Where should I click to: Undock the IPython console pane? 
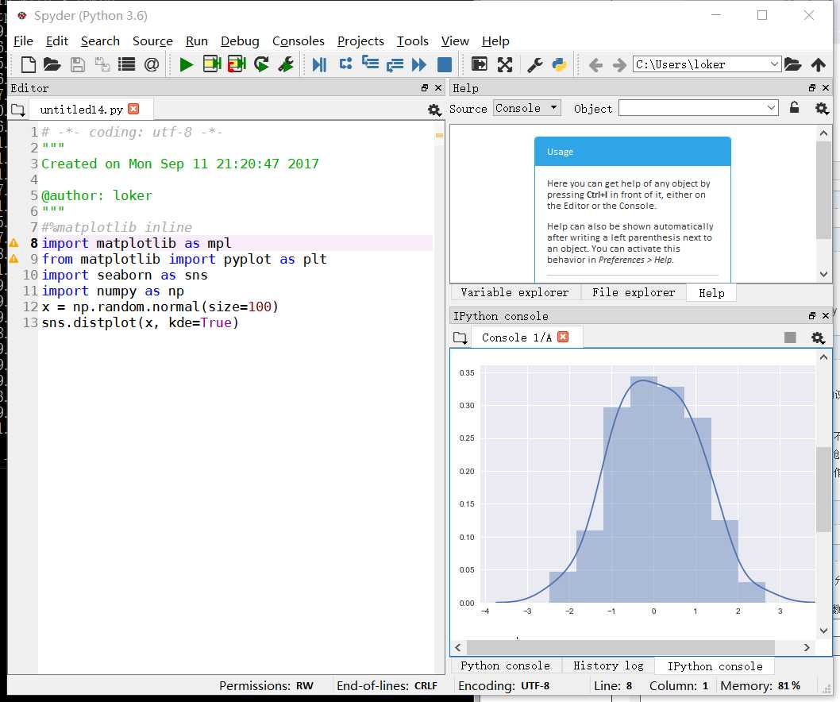812,315
